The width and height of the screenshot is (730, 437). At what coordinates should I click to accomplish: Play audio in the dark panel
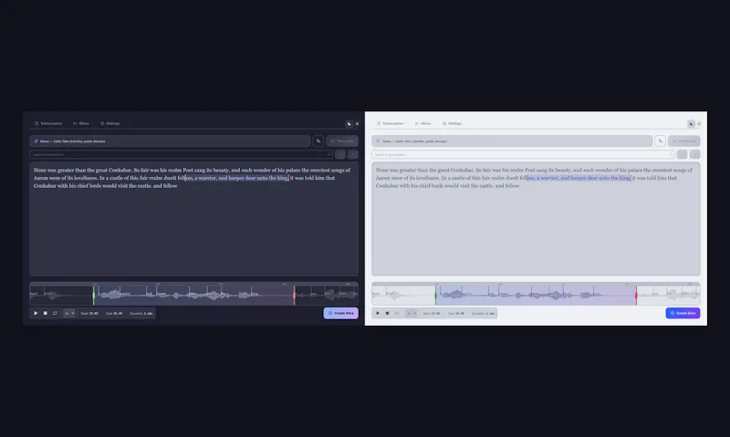pos(36,313)
